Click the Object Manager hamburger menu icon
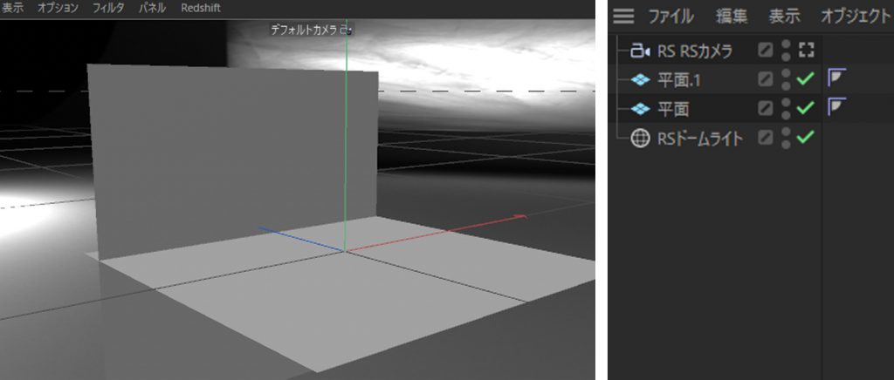 point(623,16)
